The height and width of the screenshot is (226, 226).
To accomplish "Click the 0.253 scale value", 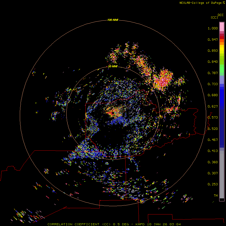I will pos(213,184).
